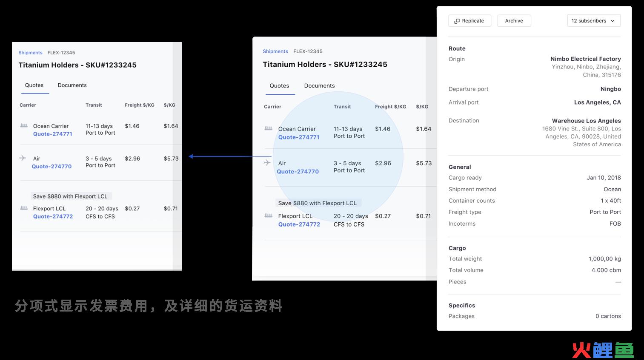The width and height of the screenshot is (644, 360).
Task: Click the Replicate copy icon
Action: (457, 21)
